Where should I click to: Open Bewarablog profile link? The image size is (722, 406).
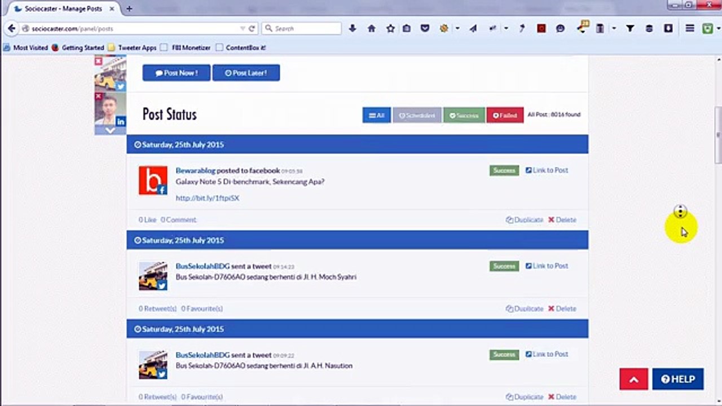point(195,170)
